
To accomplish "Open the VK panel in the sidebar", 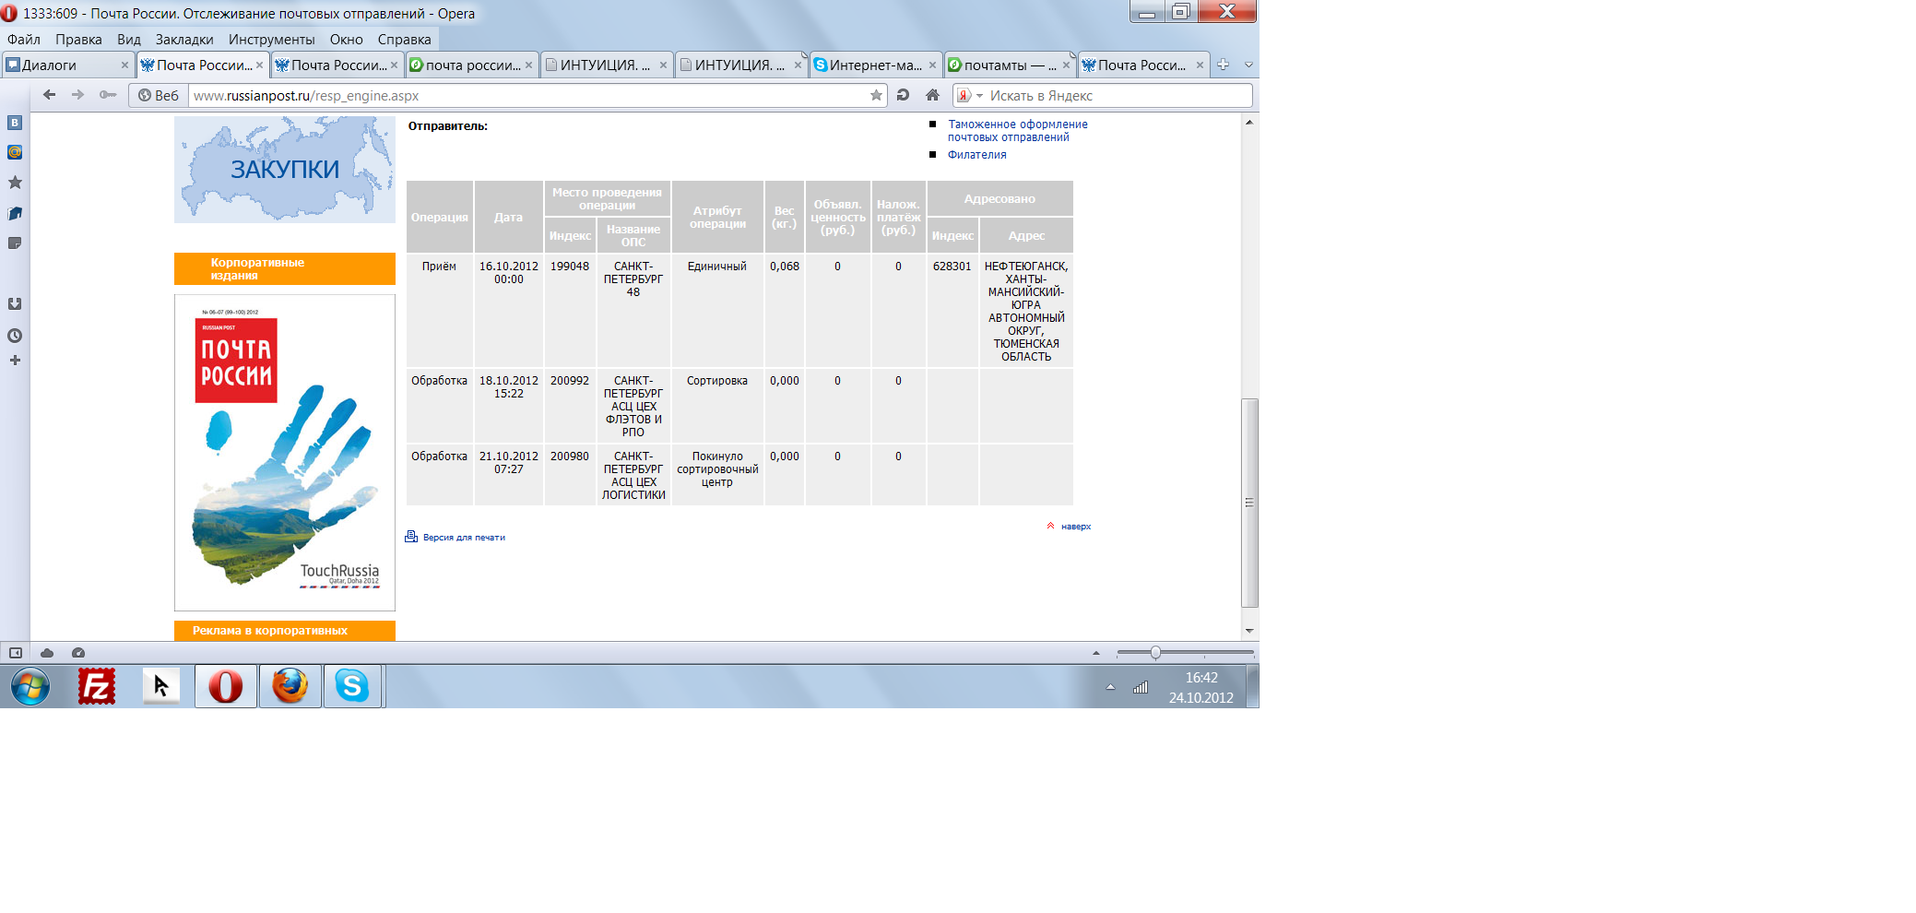I will tap(15, 123).
